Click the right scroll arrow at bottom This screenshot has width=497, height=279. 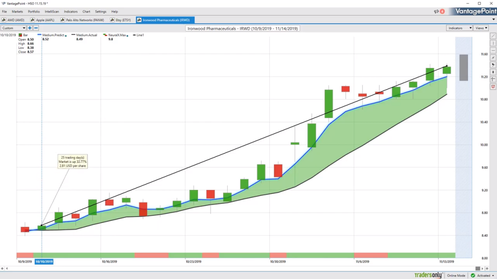[x=482, y=268]
